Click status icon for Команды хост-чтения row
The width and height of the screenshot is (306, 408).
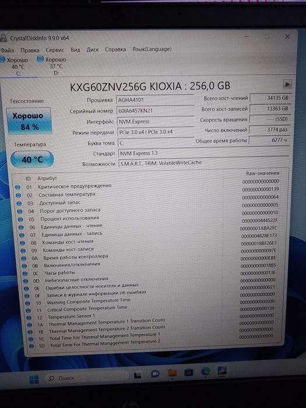pyautogui.click(x=22, y=243)
